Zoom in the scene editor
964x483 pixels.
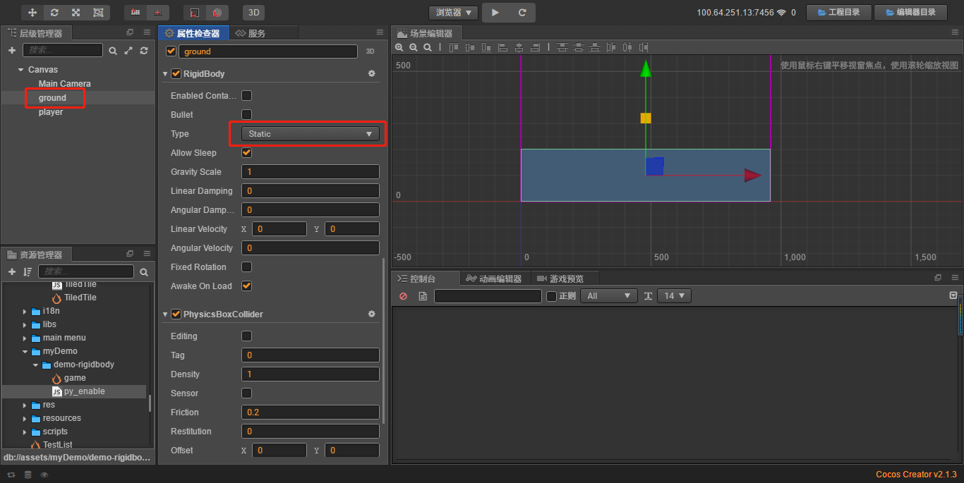[399, 47]
